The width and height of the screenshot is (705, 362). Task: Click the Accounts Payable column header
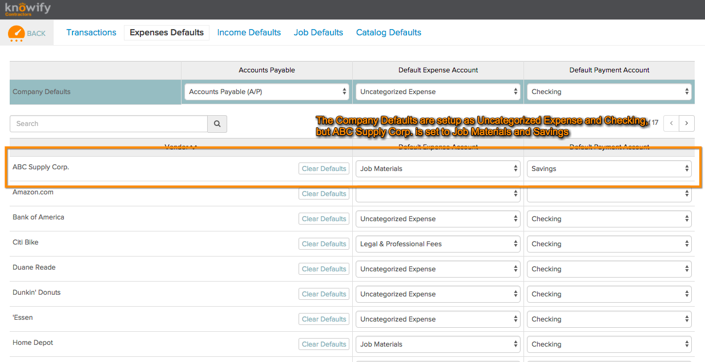(x=267, y=70)
